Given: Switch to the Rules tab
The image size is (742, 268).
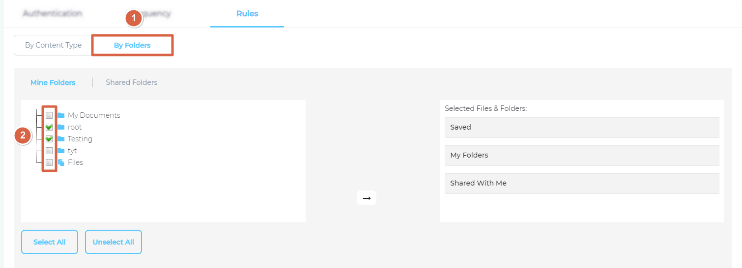Looking at the screenshot, I should click(247, 14).
